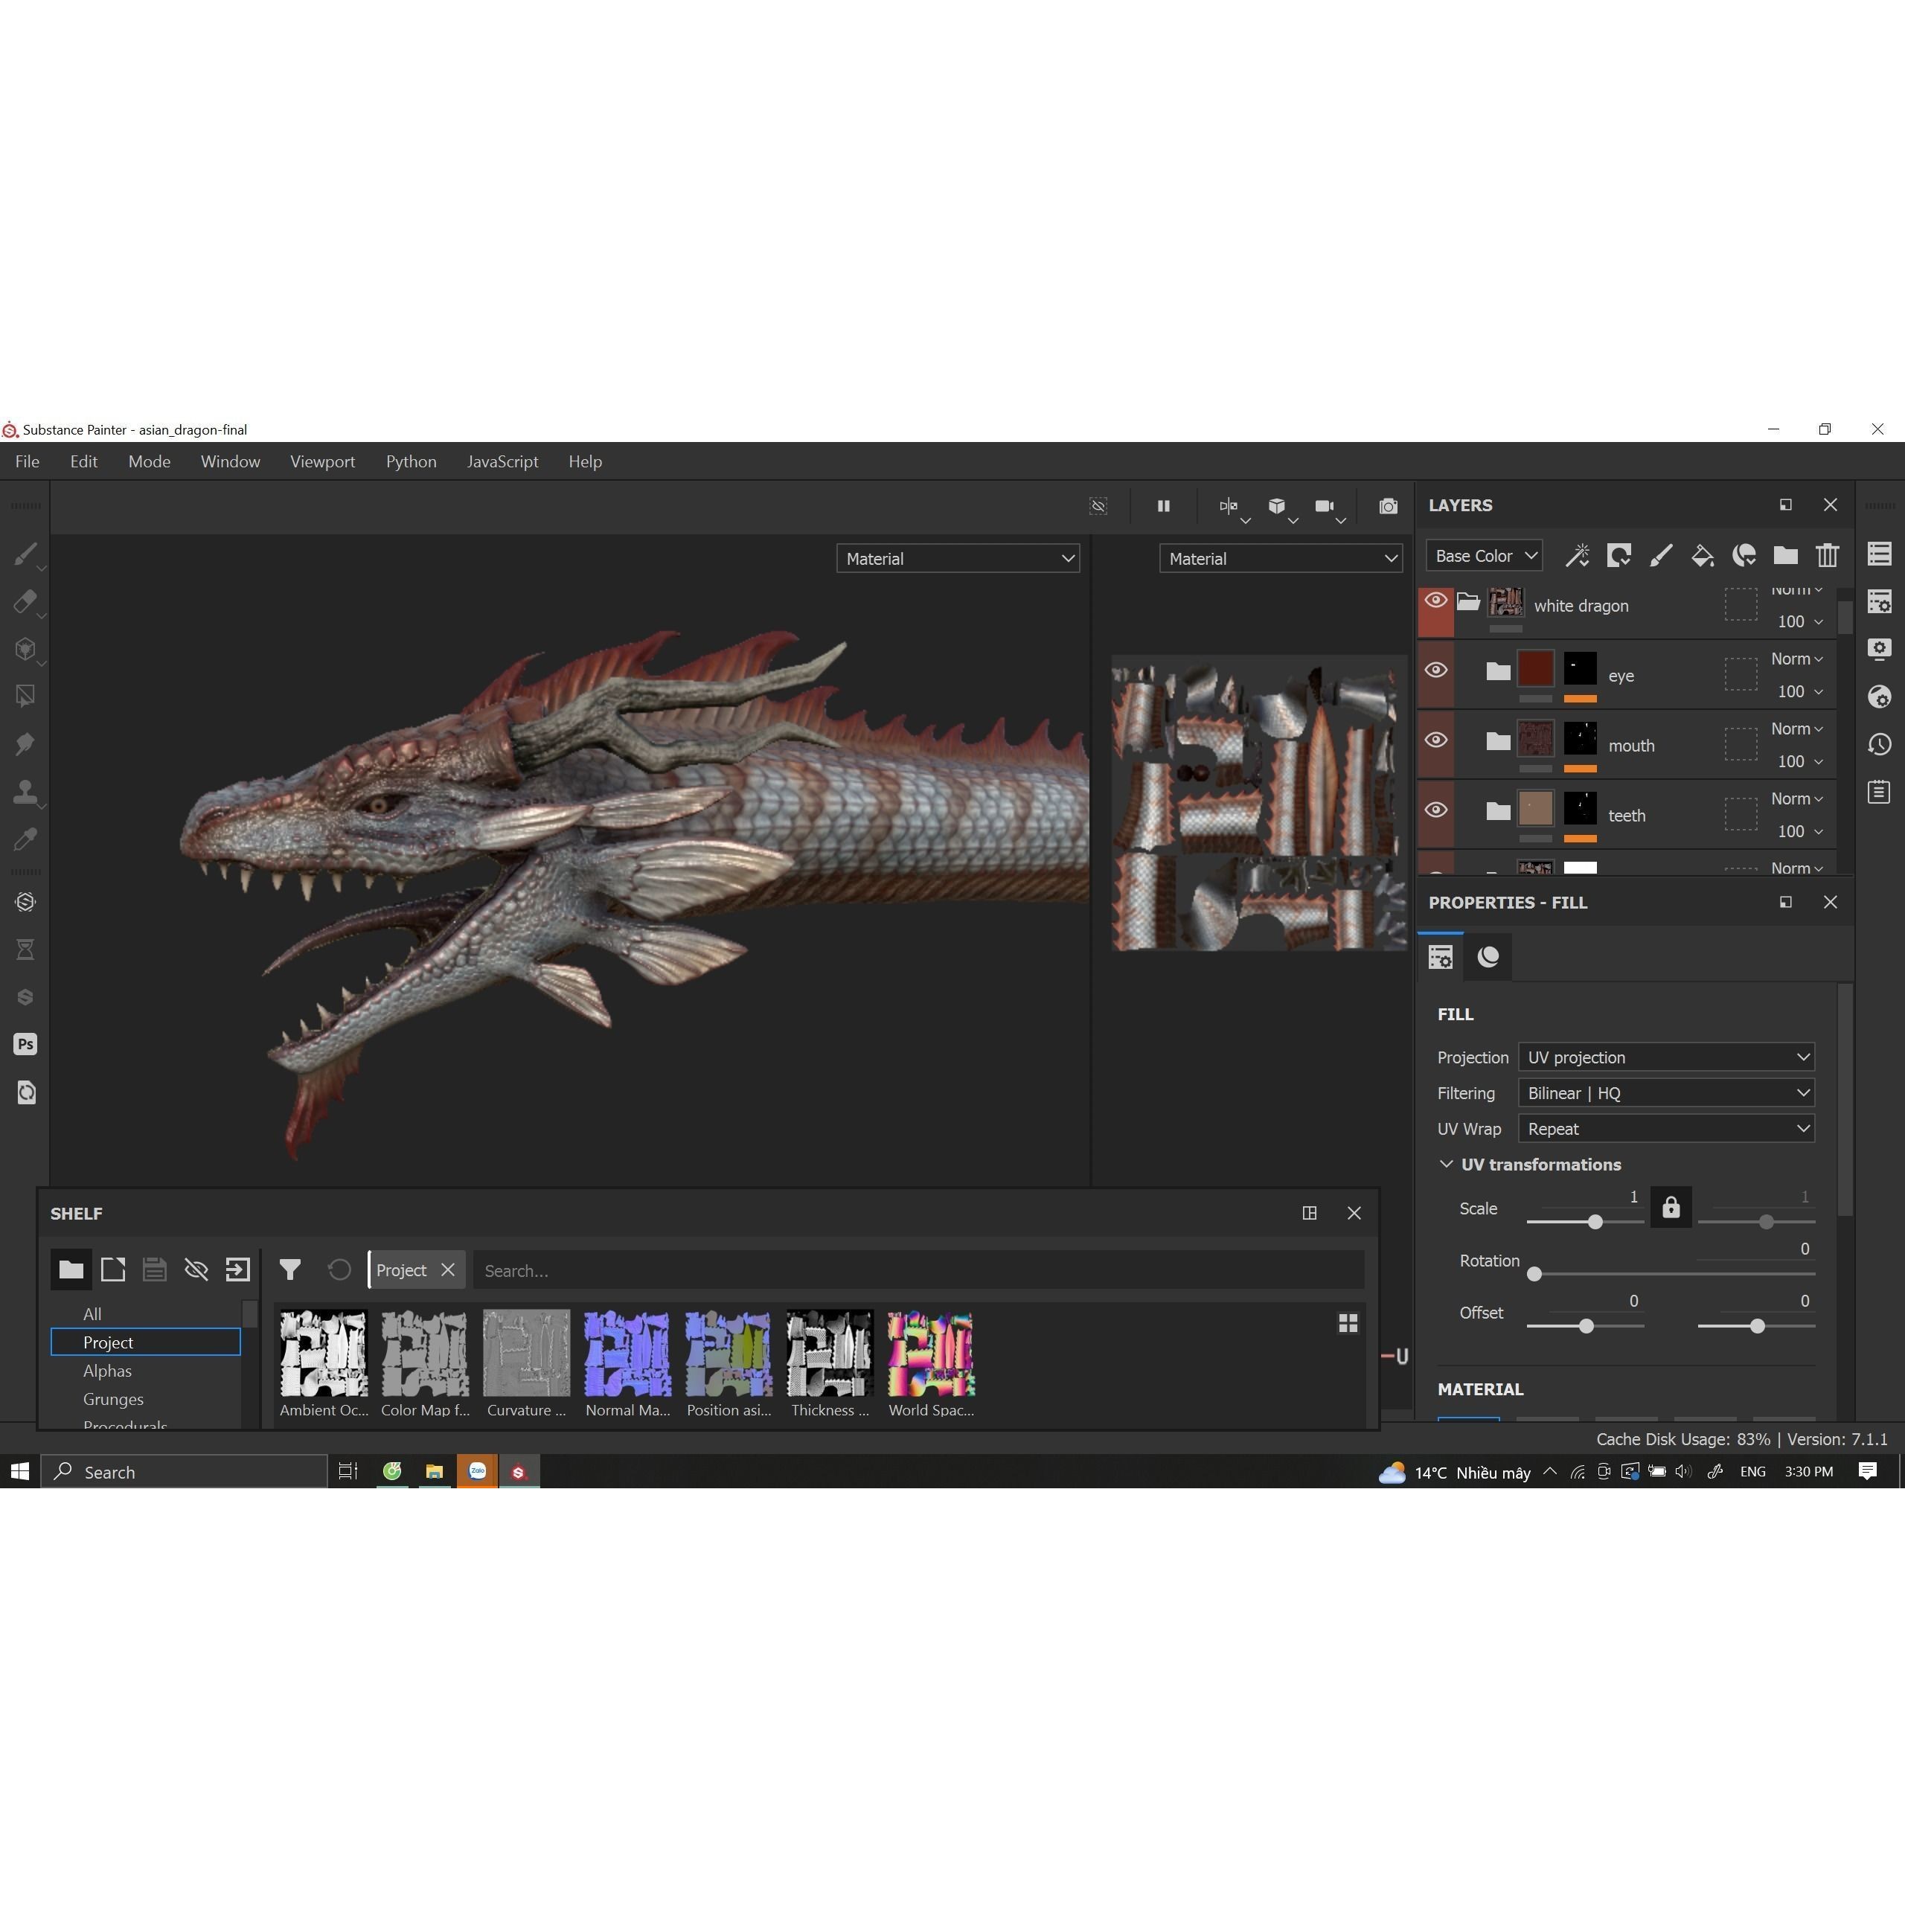Pause the viewport rendering
The image size is (1905, 1905).
pyautogui.click(x=1164, y=506)
